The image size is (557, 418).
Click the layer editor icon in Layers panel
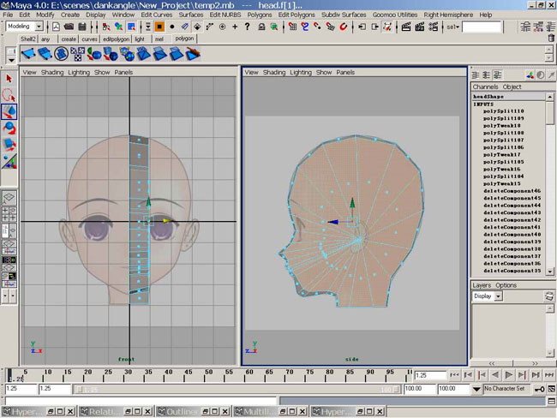pyautogui.click(x=549, y=296)
